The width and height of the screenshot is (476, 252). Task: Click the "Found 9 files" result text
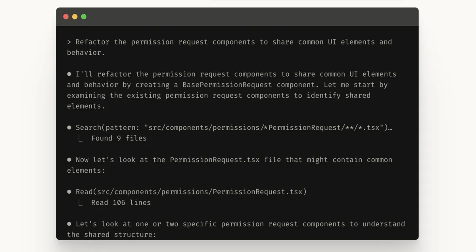(119, 139)
